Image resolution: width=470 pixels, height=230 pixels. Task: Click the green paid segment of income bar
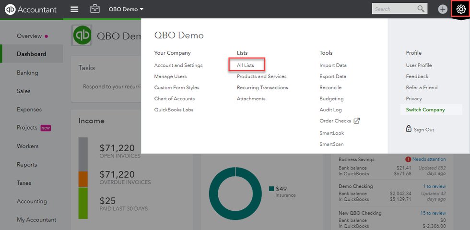click(x=83, y=203)
